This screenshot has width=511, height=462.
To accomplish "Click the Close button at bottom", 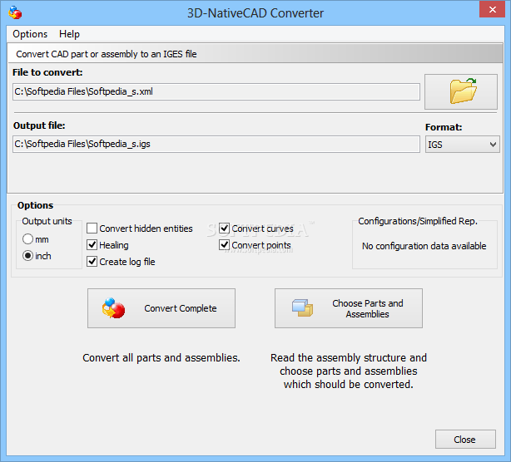I will [465, 440].
